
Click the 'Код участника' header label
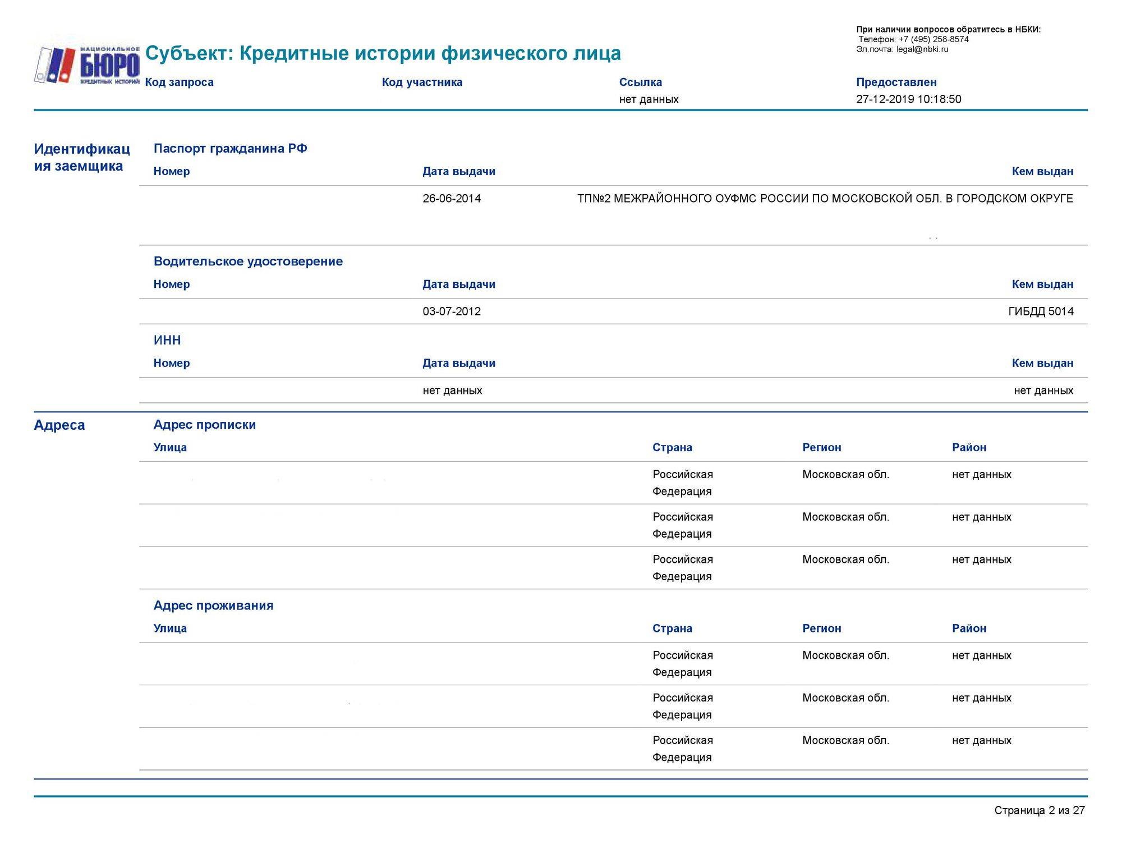tap(422, 82)
